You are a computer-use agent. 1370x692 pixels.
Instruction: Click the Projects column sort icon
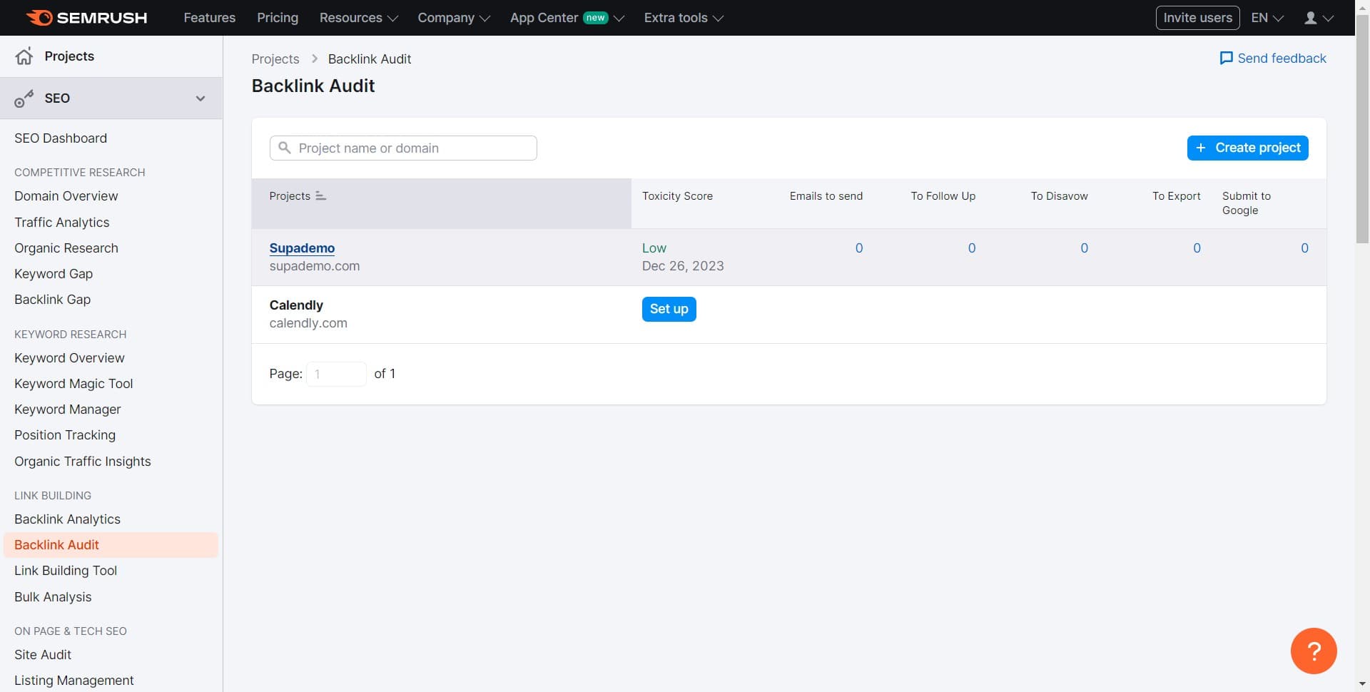(x=321, y=196)
